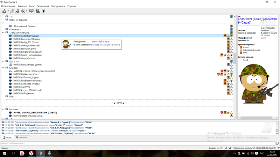Select the Побег из Таркова channel
Viewport: 280px width, 157px height.
point(18,20)
